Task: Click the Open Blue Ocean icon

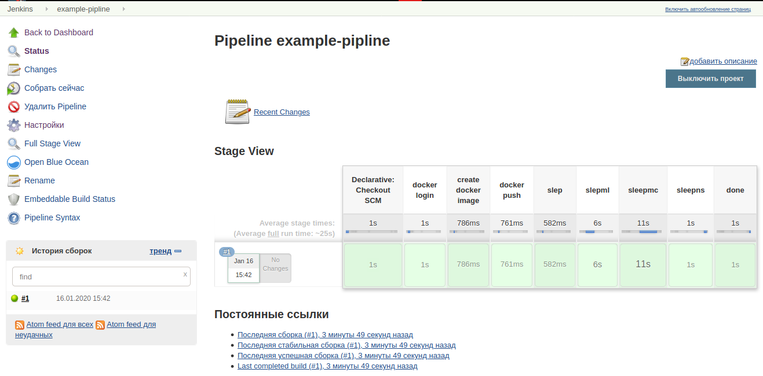Action: (x=14, y=163)
